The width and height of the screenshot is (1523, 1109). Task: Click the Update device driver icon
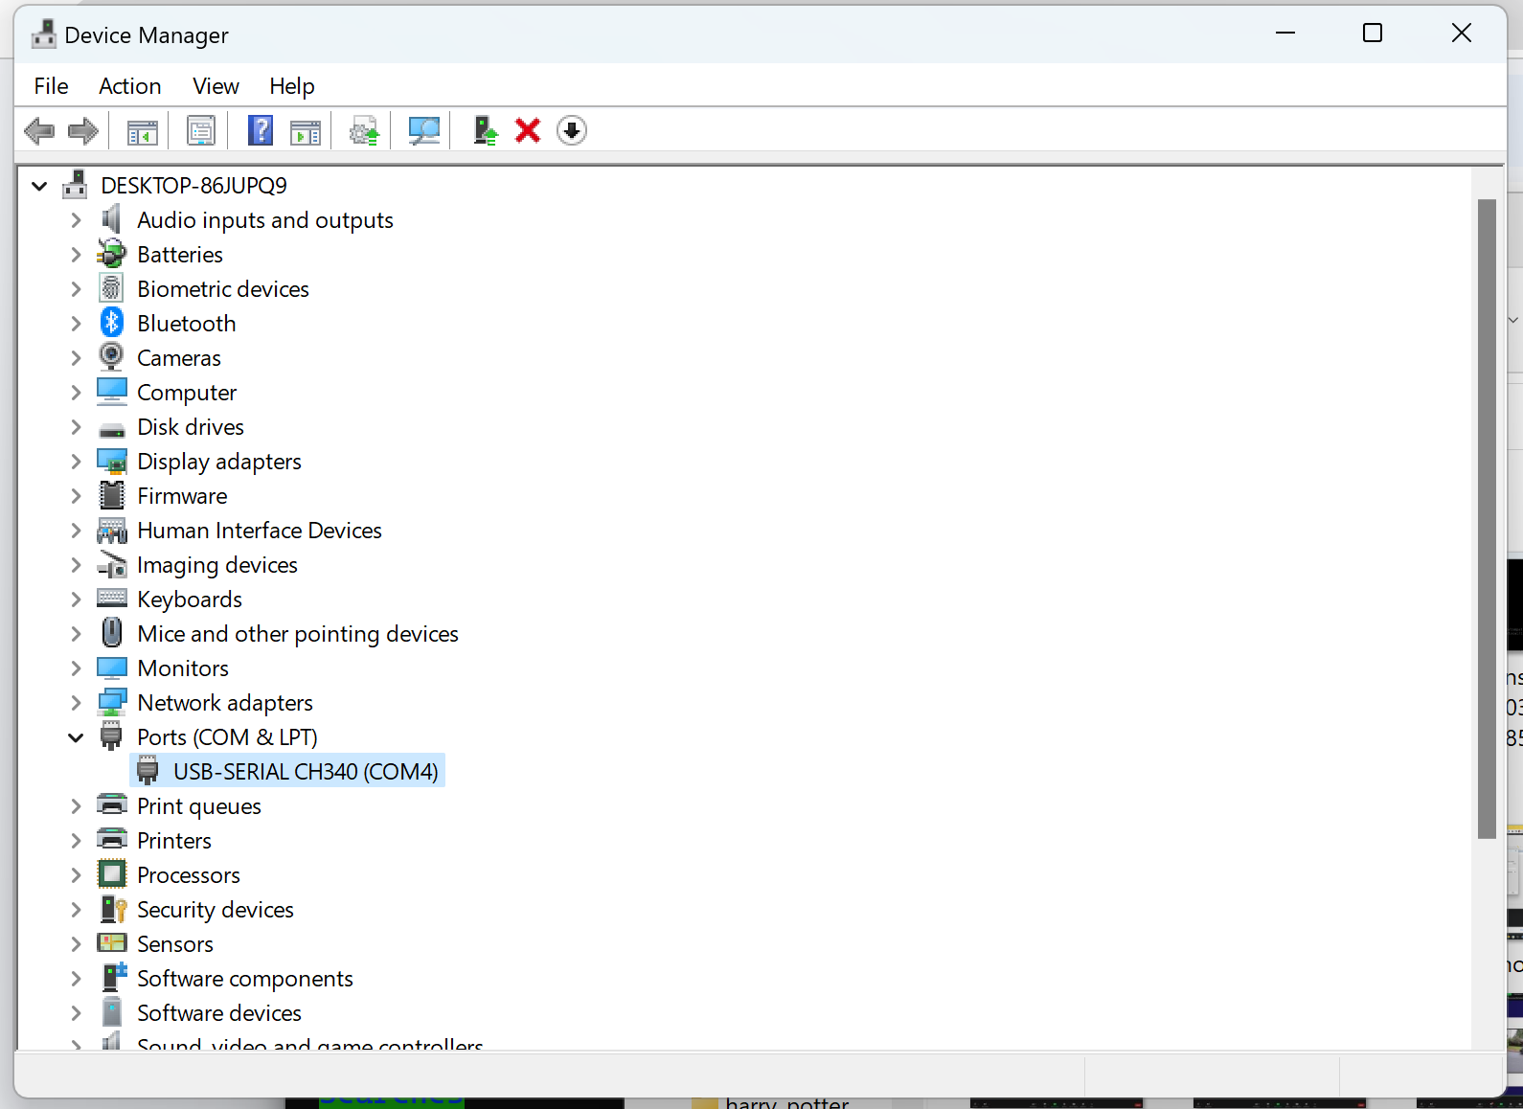(x=485, y=131)
